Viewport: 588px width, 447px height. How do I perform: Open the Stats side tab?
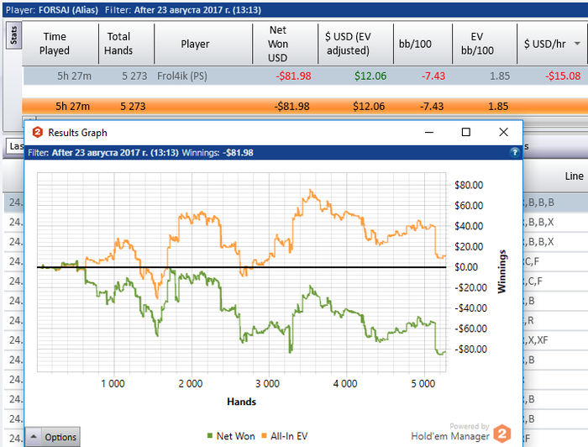pyautogui.click(x=14, y=35)
